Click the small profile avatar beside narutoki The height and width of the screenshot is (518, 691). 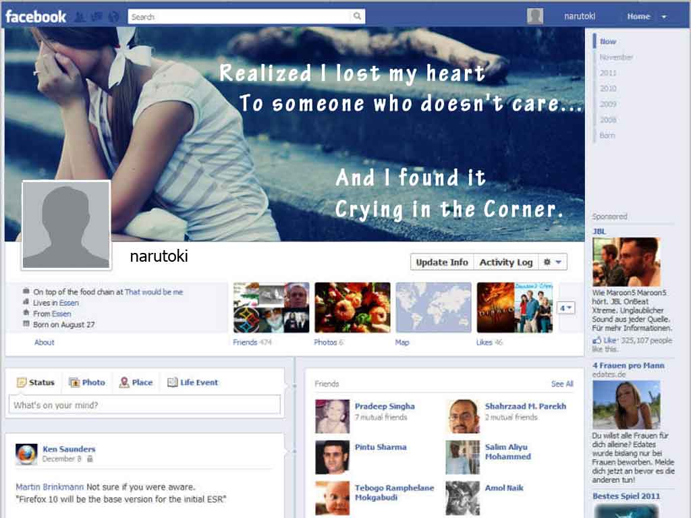pyautogui.click(x=535, y=17)
